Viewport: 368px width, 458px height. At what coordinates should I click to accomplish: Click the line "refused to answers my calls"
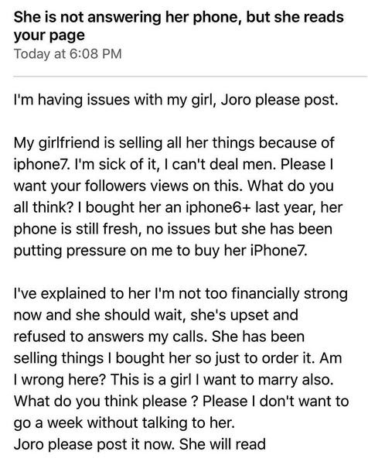(x=159, y=337)
